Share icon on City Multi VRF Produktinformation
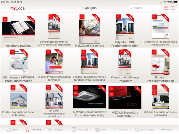The width and height of the screenshot is (179, 134). [119, 17]
